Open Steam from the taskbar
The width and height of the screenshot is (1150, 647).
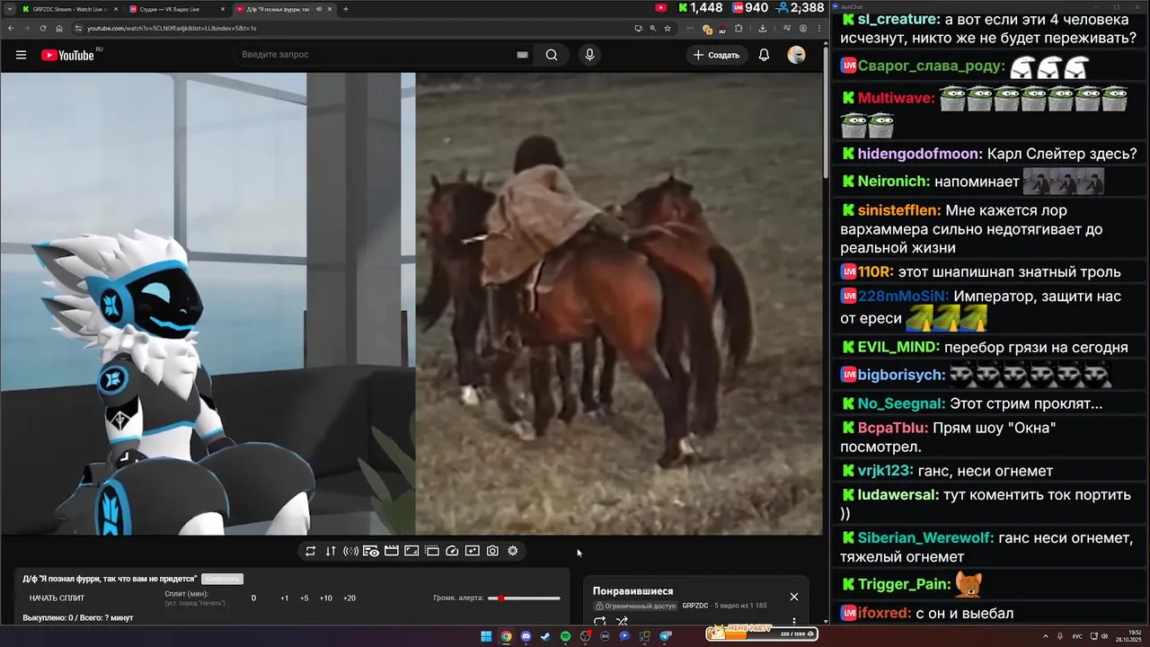545,636
